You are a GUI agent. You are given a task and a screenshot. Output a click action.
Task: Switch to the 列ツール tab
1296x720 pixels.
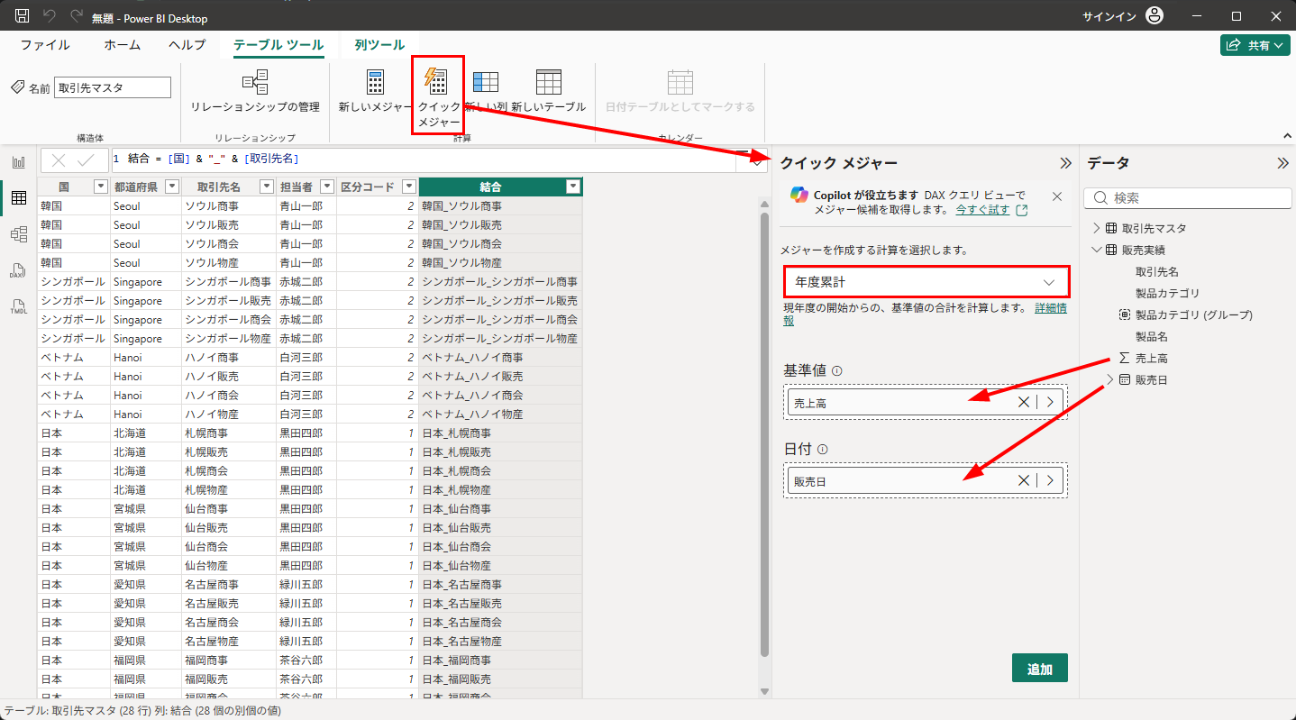pos(379,45)
